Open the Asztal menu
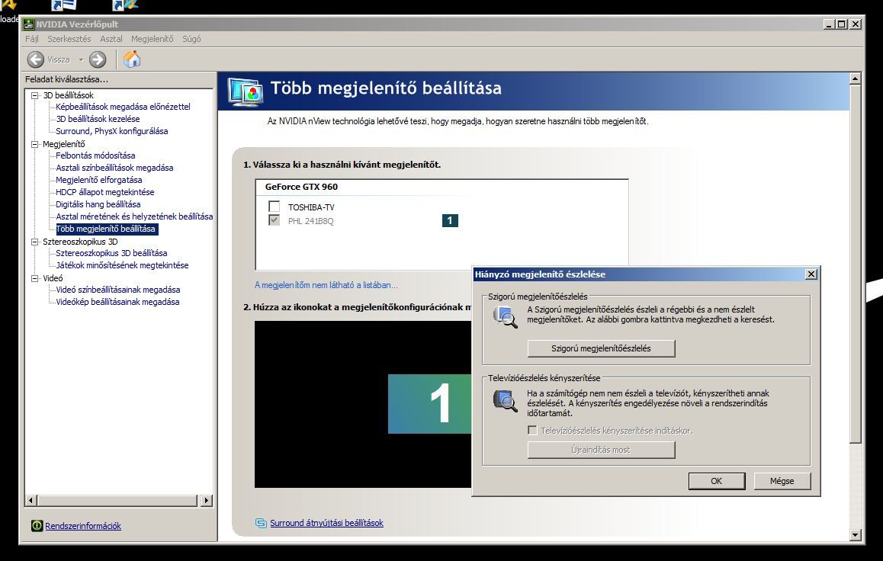This screenshot has width=883, height=561. pyautogui.click(x=111, y=39)
